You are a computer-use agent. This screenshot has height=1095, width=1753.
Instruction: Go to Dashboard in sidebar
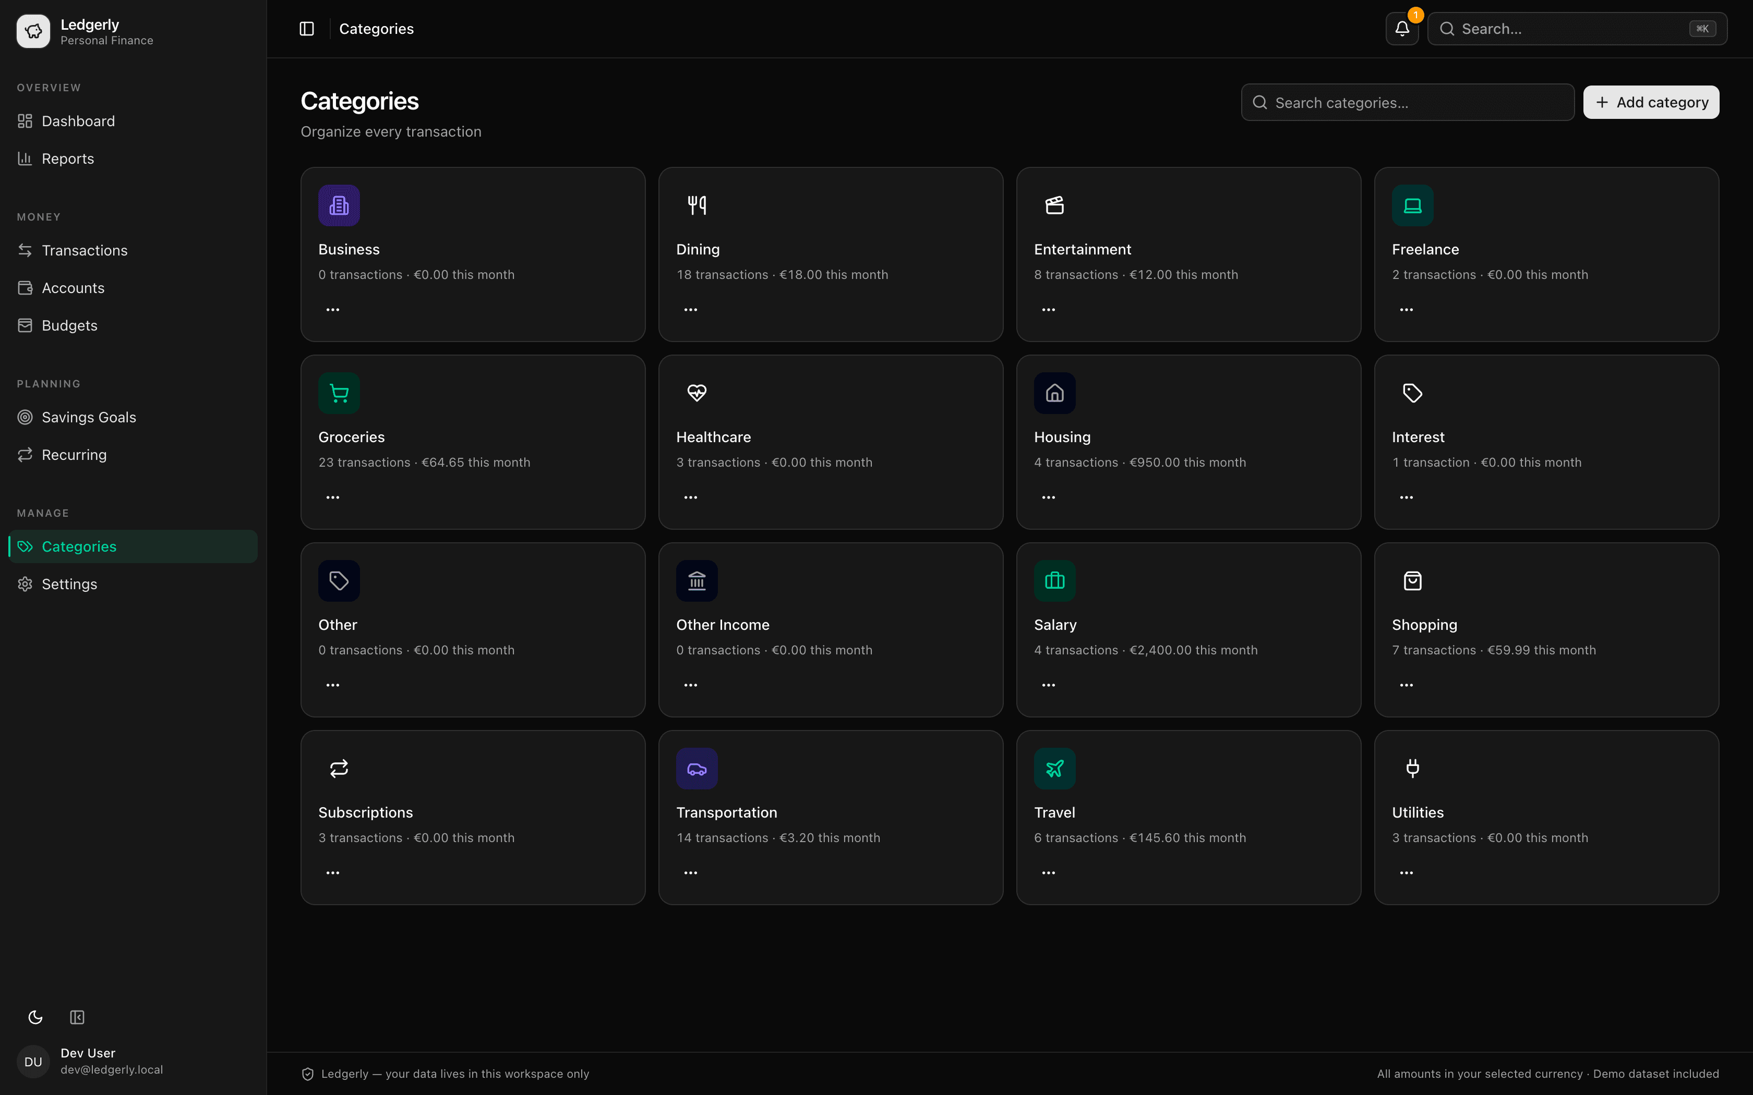(133, 121)
